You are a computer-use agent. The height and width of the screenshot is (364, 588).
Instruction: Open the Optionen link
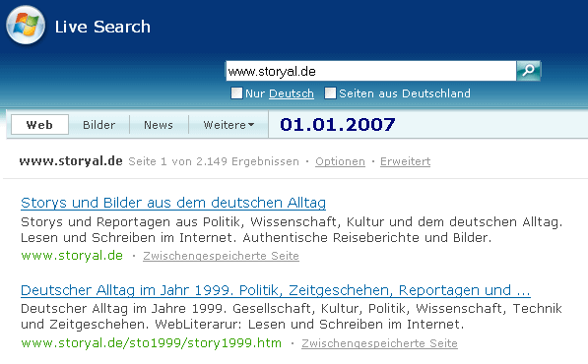coord(340,161)
